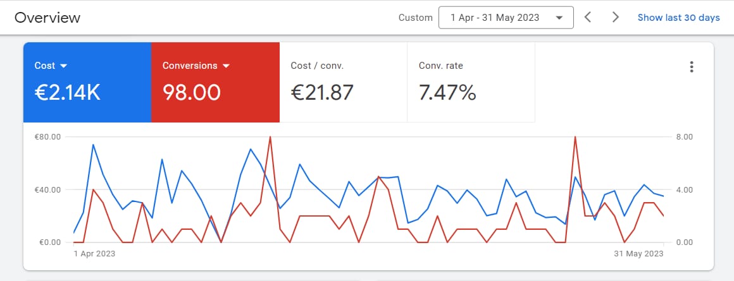Click the 8.00 right axis label
The width and height of the screenshot is (734, 281).
685,137
